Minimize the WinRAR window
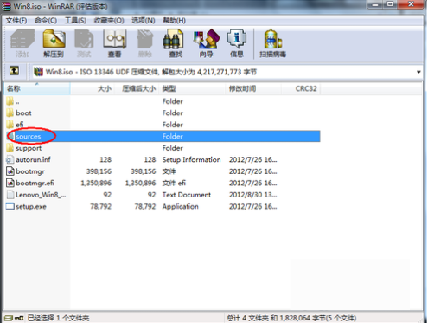This screenshot has height=323, width=428. pyautogui.click(x=375, y=4)
